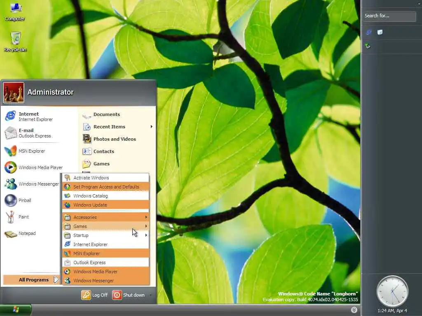422x316 pixels.
Task: Click the green arrow icon in sidebar
Action: point(368,46)
